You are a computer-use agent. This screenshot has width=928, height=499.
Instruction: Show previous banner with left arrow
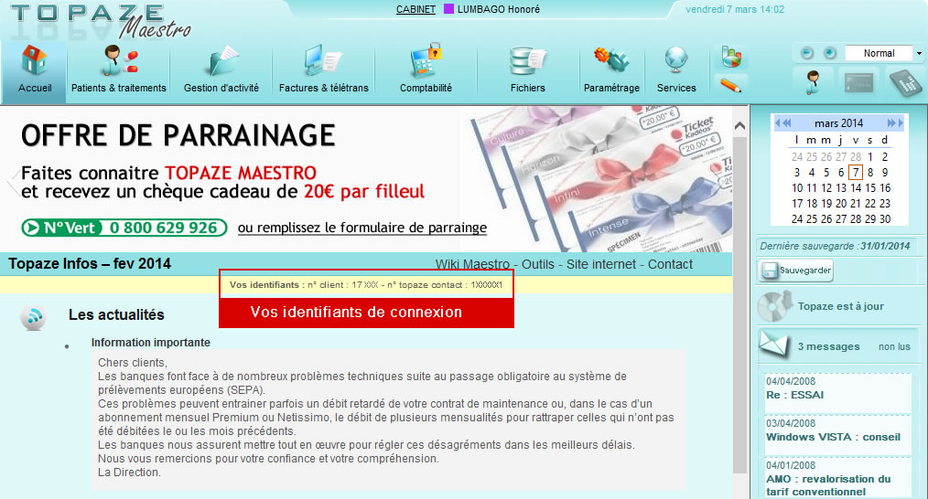coord(12,181)
